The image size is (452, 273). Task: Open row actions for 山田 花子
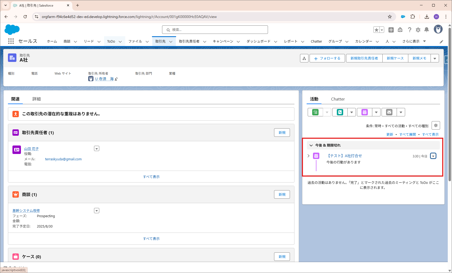pyautogui.click(x=97, y=149)
